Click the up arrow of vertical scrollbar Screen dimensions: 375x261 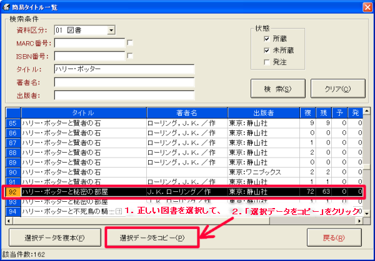tap(367, 111)
